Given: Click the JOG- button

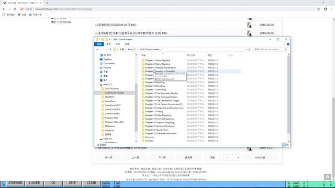Looking at the screenshot, I should tap(53, 183).
